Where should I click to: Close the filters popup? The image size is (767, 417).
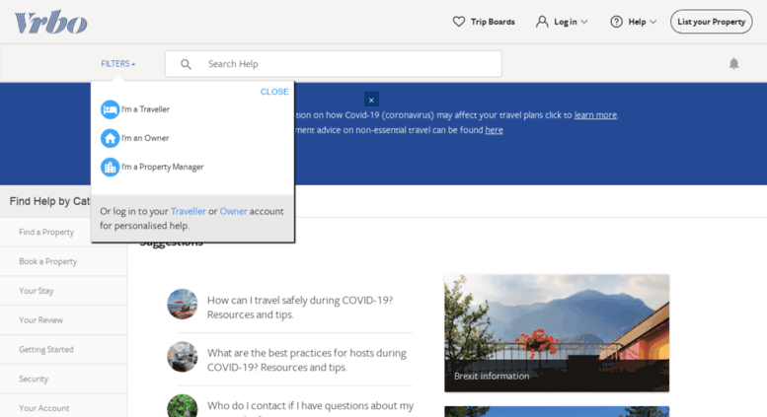(x=274, y=92)
